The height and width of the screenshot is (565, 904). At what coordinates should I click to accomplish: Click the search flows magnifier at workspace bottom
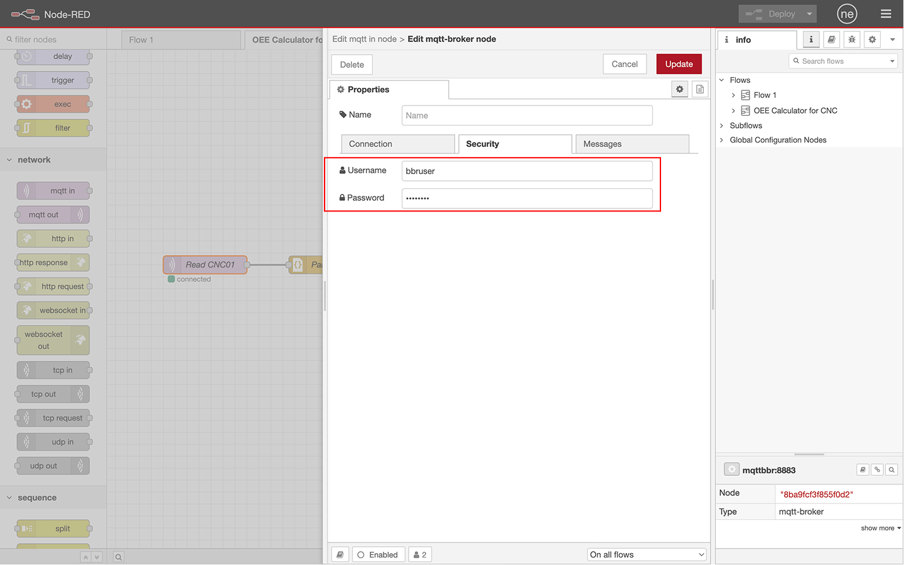119,557
